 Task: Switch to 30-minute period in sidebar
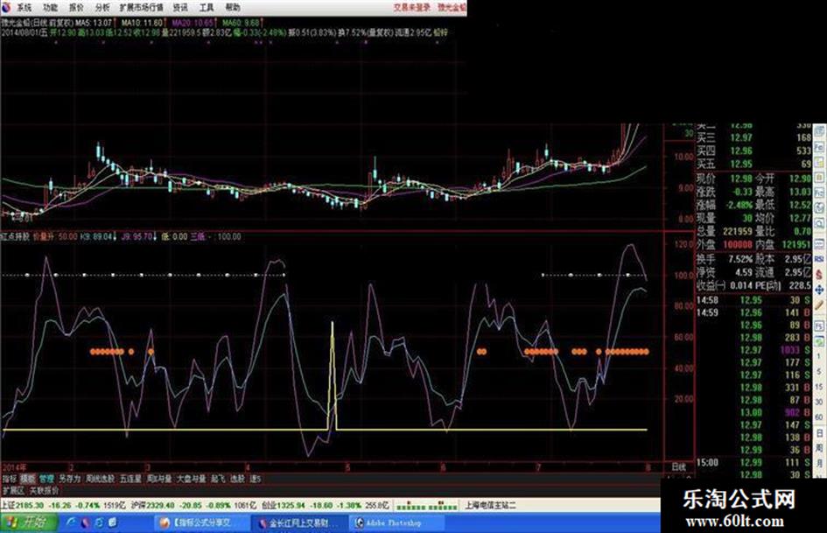click(x=819, y=402)
